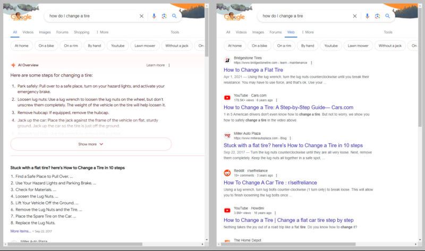Click the Google logo in left window
Image resolution: width=425 pixels, height=251 pixels.
click(x=21, y=16)
